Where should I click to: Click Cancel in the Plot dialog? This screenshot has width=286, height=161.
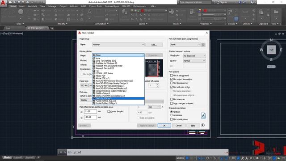pos(179,126)
